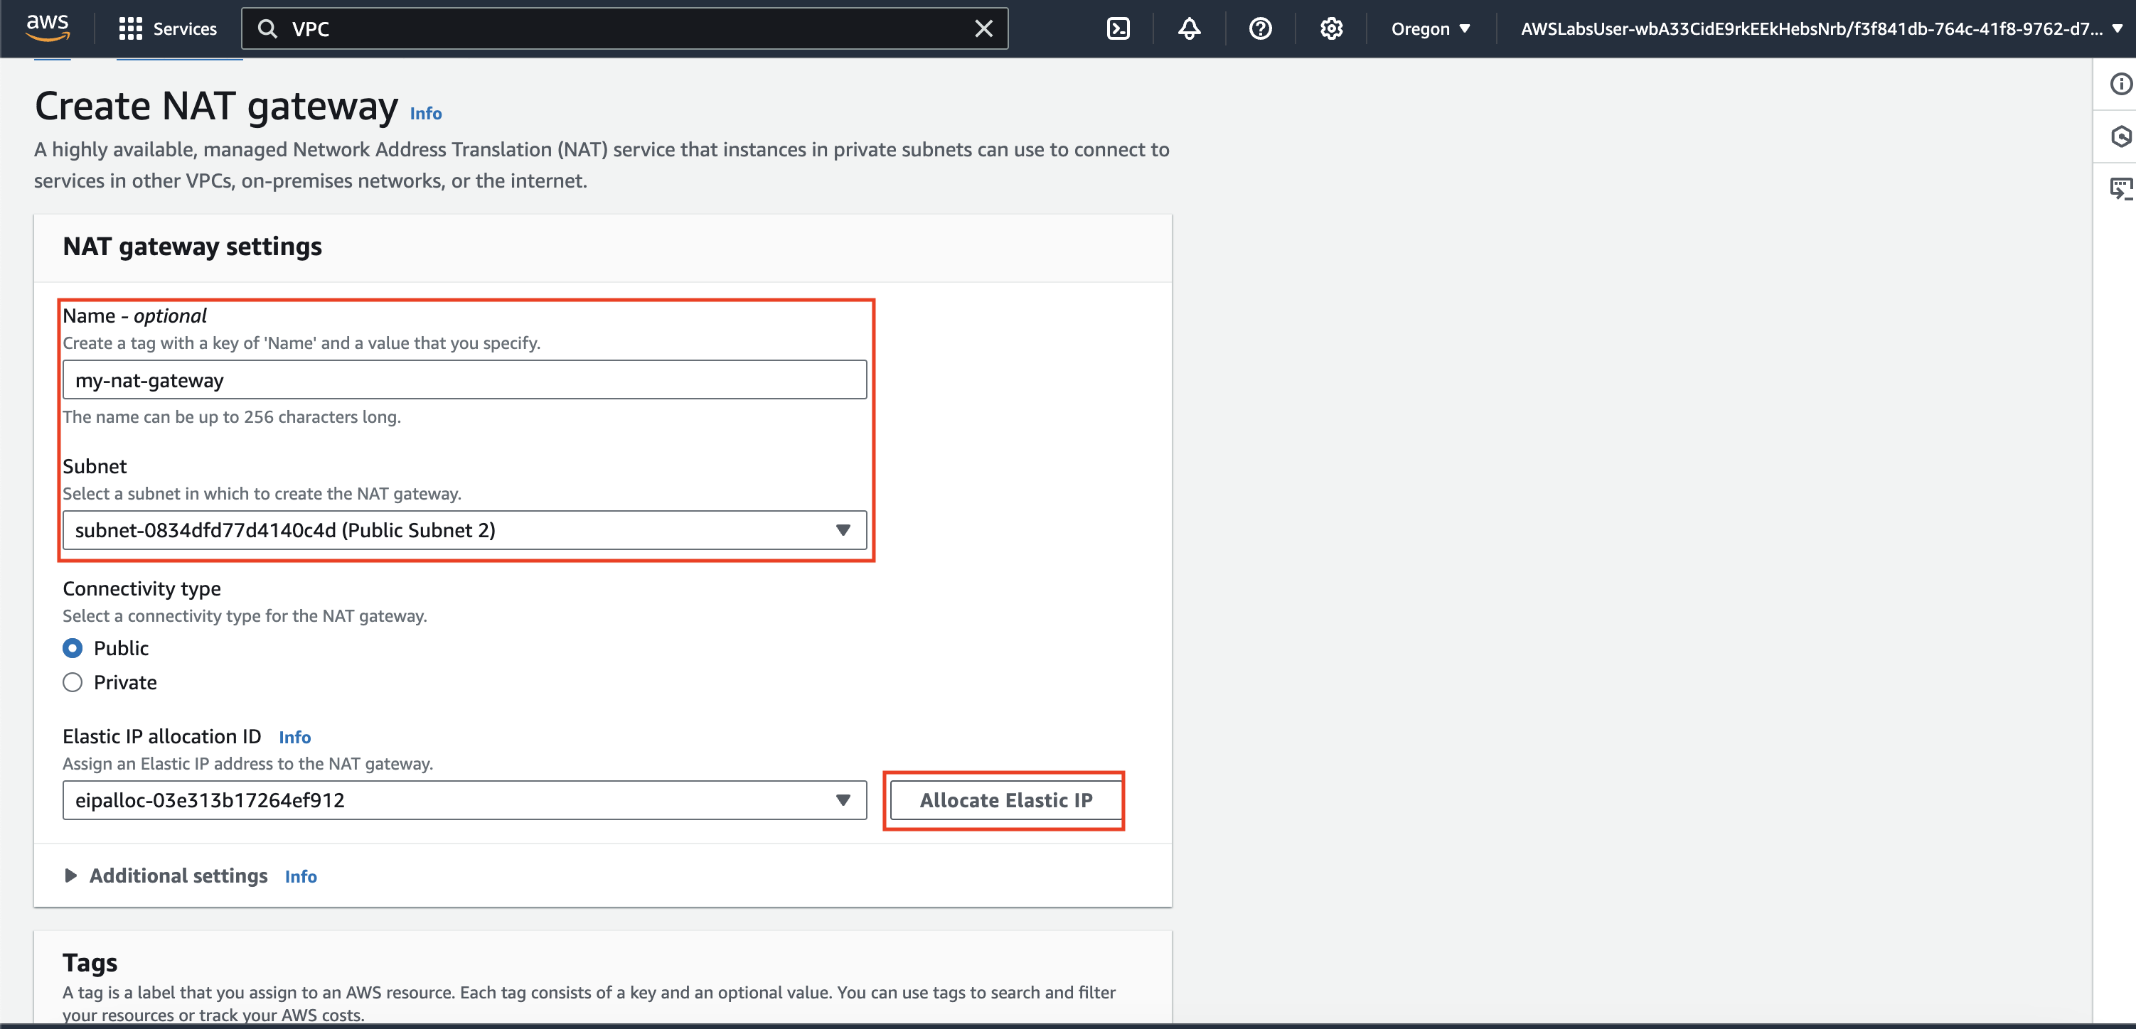Open Info link for Elastic IP allocation ID
The image size is (2136, 1029).
[x=294, y=738]
